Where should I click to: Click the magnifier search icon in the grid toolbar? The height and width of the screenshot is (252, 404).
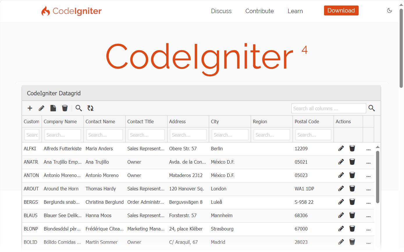tap(79, 108)
